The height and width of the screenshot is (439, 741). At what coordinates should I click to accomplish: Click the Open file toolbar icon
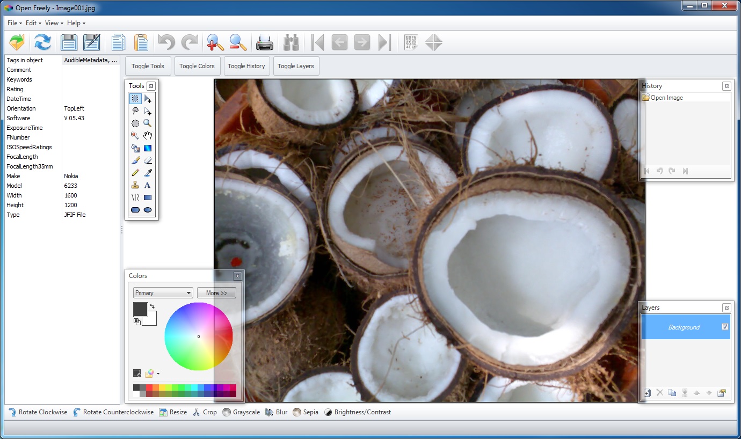tap(17, 42)
